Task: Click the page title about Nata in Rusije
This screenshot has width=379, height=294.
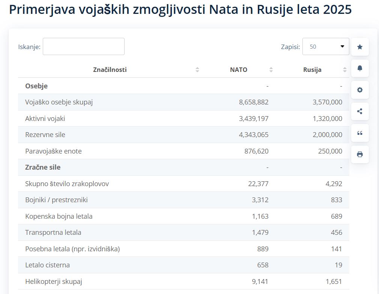Action: pyautogui.click(x=180, y=10)
